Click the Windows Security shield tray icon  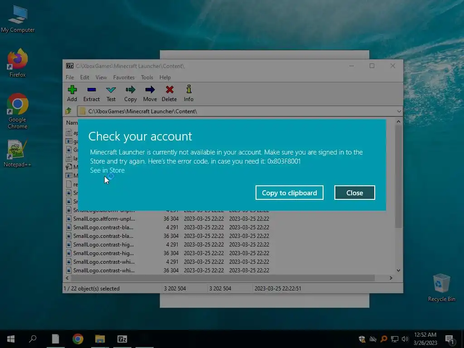[362, 339]
